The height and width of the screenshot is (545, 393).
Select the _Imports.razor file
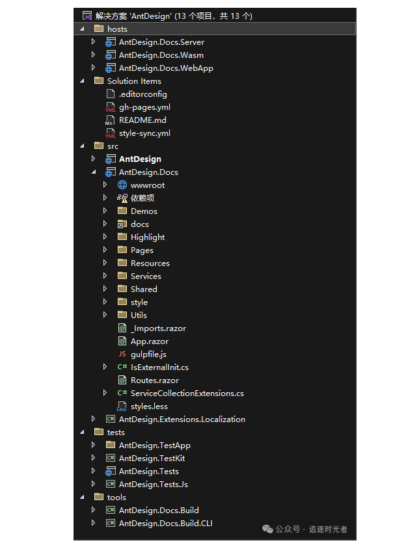point(158,328)
